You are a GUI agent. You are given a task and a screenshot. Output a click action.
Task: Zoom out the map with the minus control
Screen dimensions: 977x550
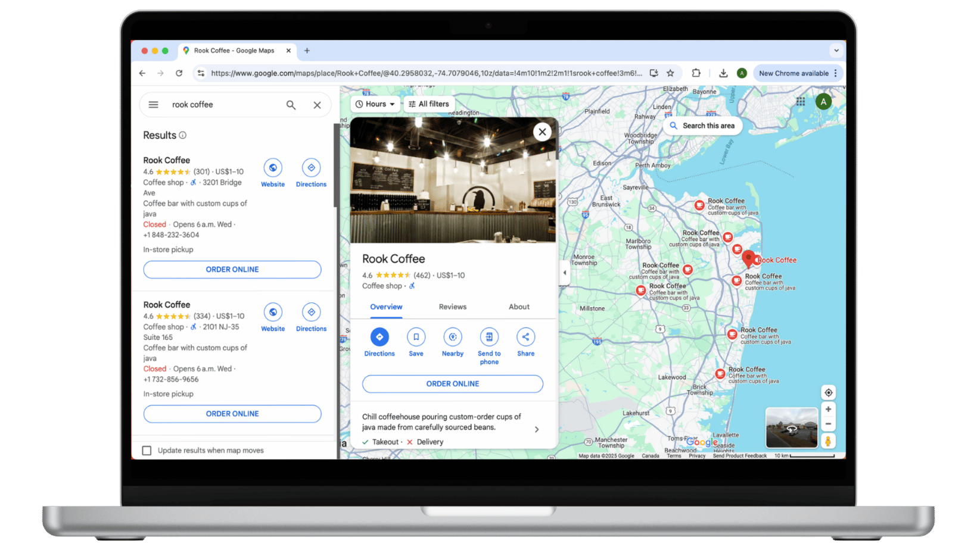tap(828, 424)
